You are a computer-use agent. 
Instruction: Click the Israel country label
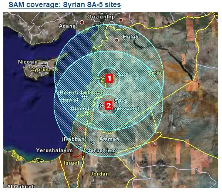[x=71, y=163]
